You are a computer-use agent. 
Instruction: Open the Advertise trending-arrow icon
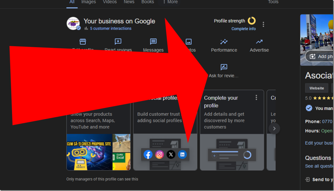(x=259, y=41)
